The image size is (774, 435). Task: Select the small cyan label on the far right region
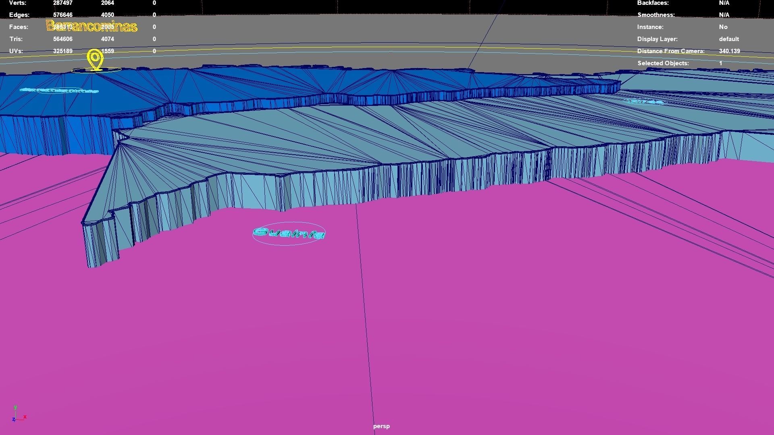pyautogui.click(x=644, y=102)
